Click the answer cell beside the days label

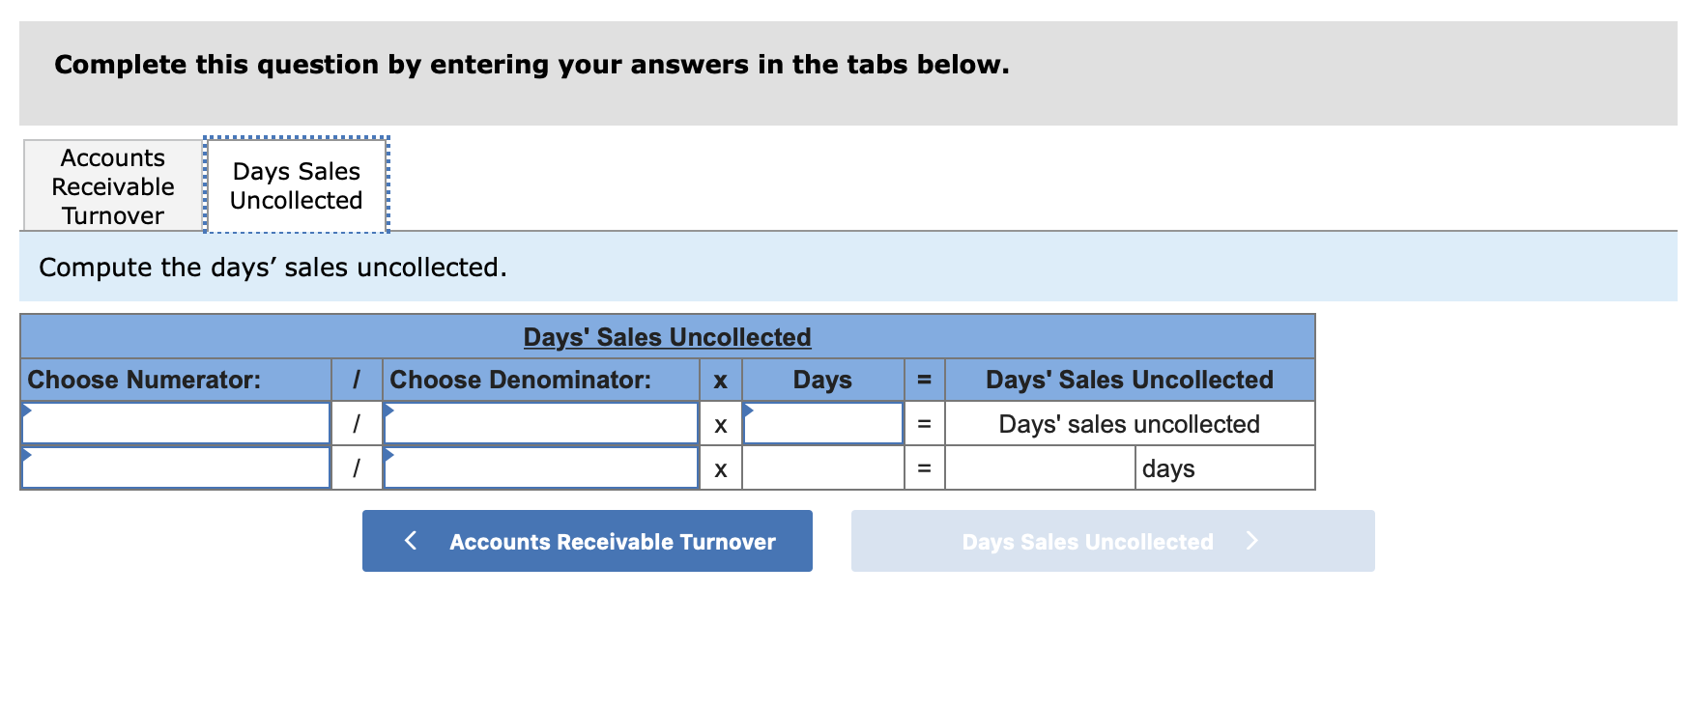click(x=1039, y=467)
